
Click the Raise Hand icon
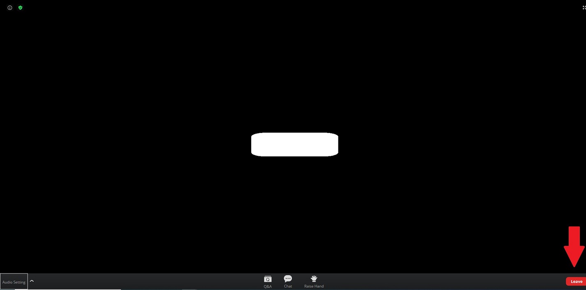point(314,279)
